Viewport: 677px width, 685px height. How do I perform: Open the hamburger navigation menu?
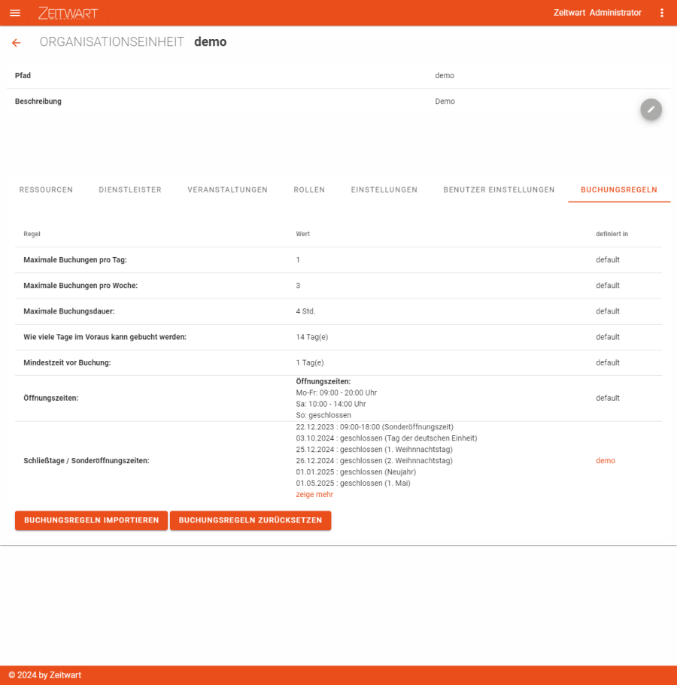click(x=15, y=13)
